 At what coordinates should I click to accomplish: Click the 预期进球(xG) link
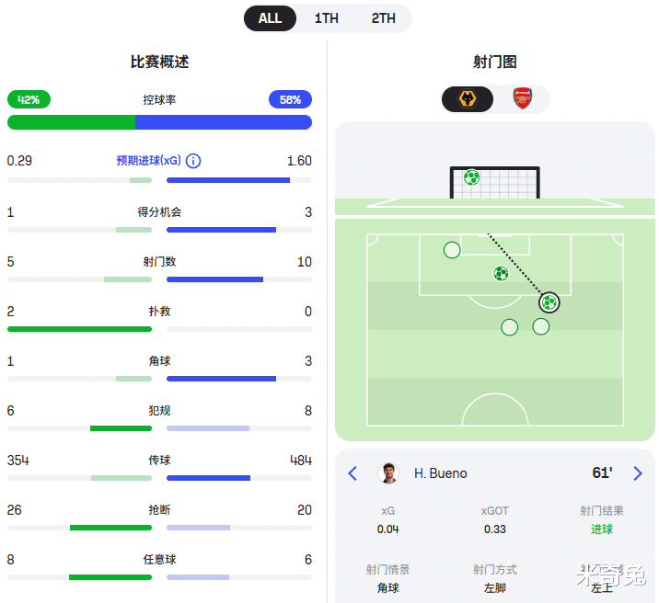coord(148,161)
